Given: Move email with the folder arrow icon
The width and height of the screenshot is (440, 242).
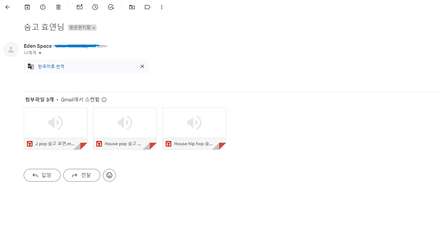Looking at the screenshot, I should click(x=132, y=7).
